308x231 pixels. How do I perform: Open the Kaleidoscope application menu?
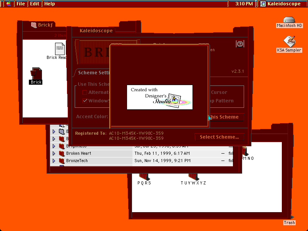(281, 4)
